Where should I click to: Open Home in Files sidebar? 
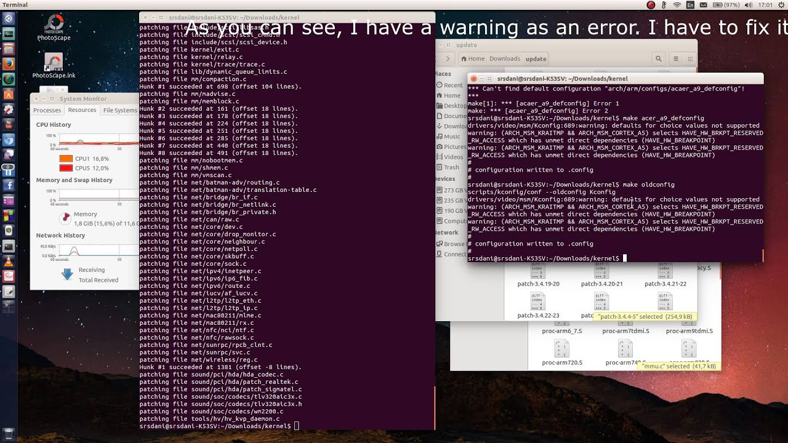click(x=448, y=95)
